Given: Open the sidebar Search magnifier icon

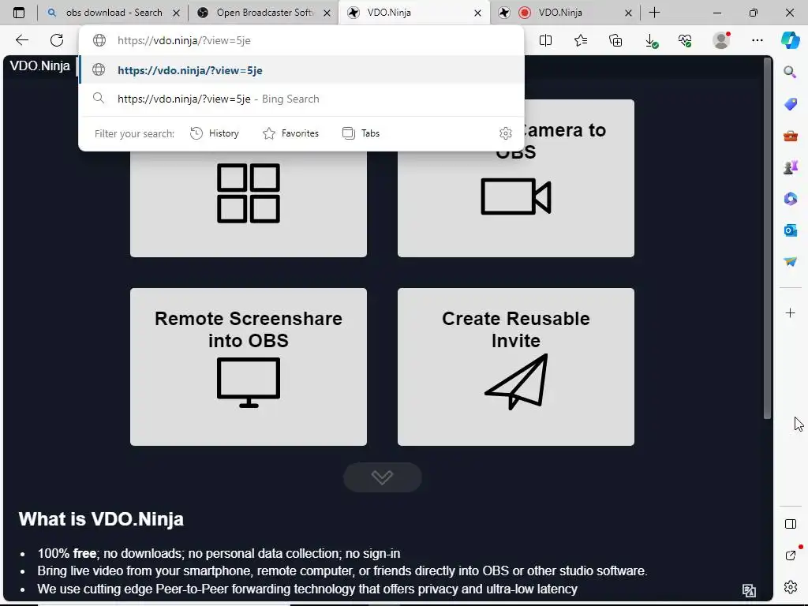Looking at the screenshot, I should click(790, 72).
